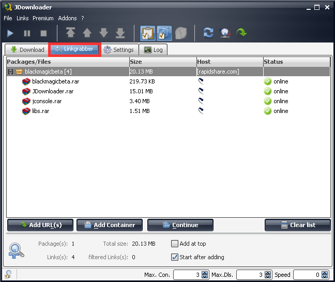The width and height of the screenshot is (335, 282).
Task: Move selection to top of list
Action: [x=70, y=33]
